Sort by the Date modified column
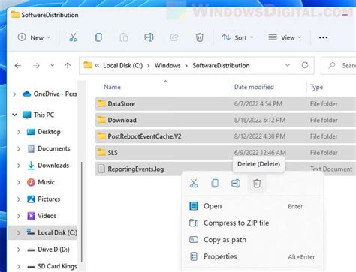This screenshot has width=356, height=272. point(254,87)
